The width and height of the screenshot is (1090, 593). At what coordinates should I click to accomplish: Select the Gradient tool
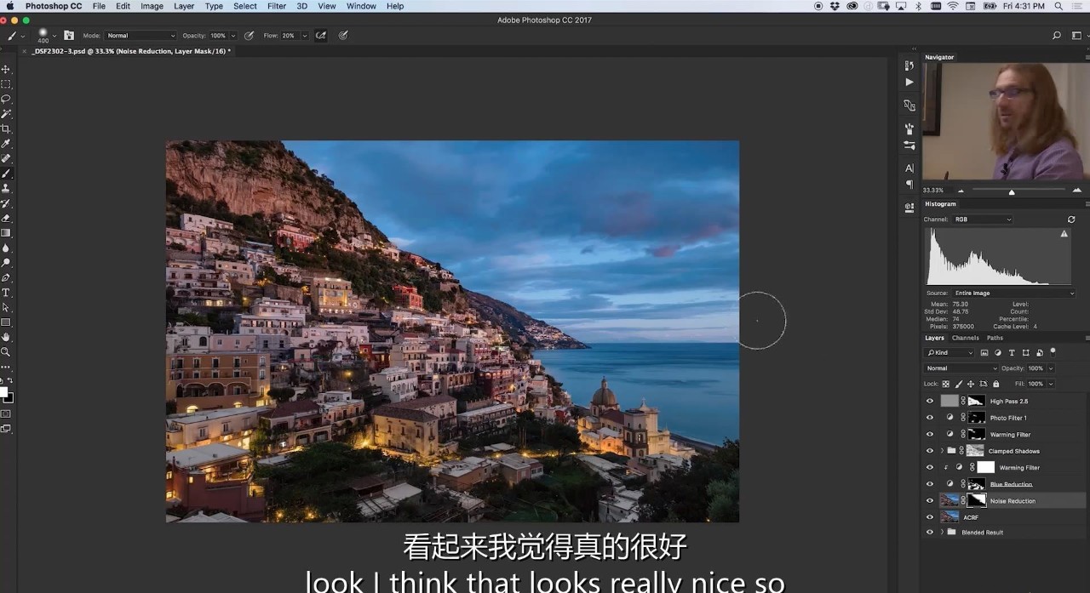[6, 233]
